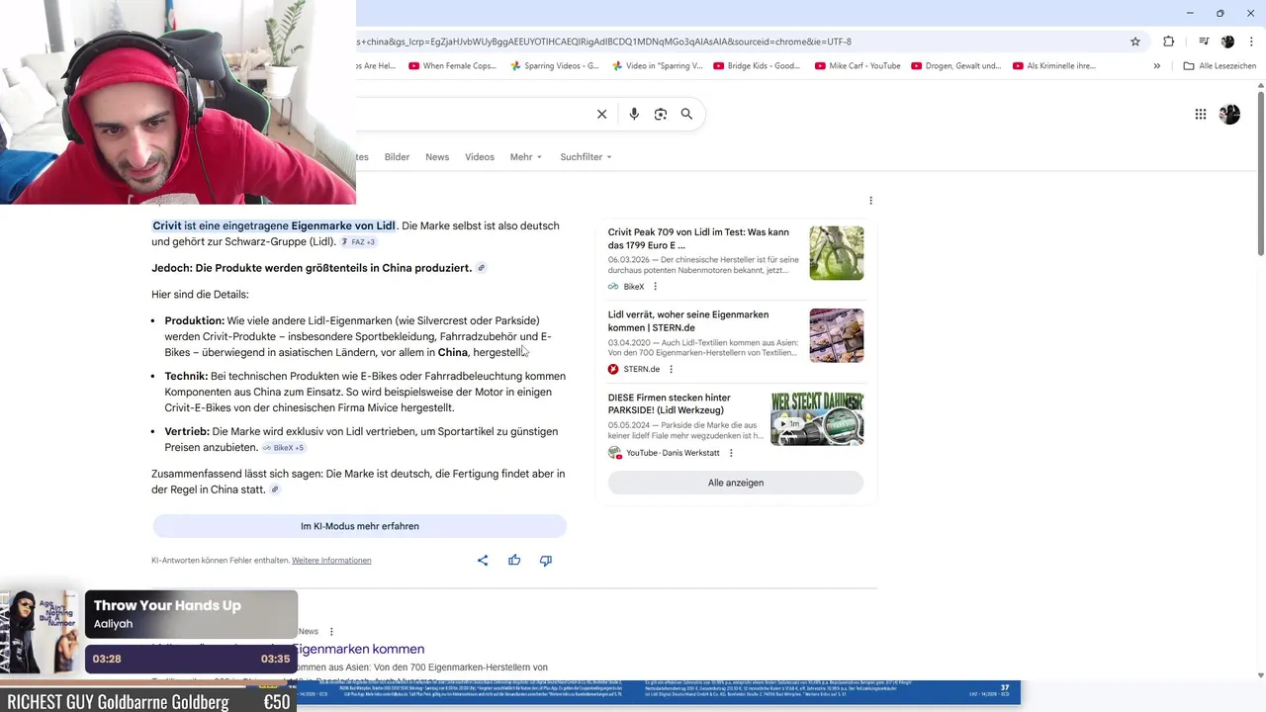This screenshot has width=1266, height=712.
Task: Open 'Lidl verrät, woher seine Eigenmarken kommen' article
Action: tap(688, 321)
